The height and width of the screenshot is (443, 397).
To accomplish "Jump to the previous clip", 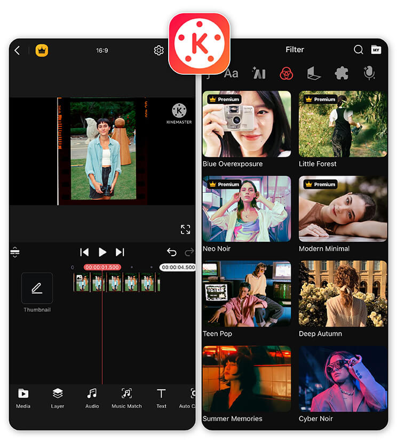I will click(84, 252).
